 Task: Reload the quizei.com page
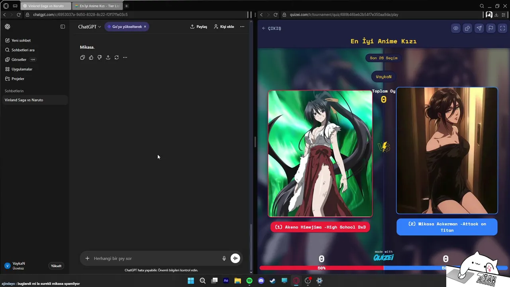coord(275,15)
